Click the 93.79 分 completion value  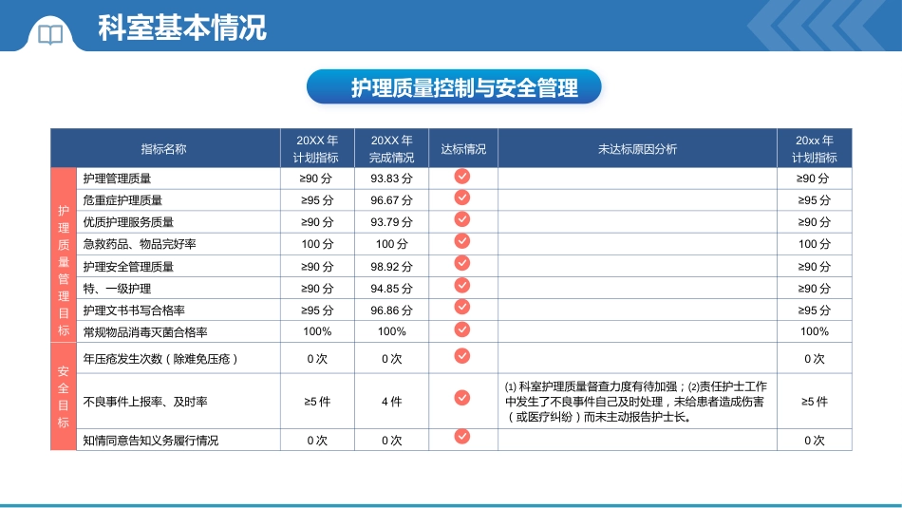[x=392, y=222]
